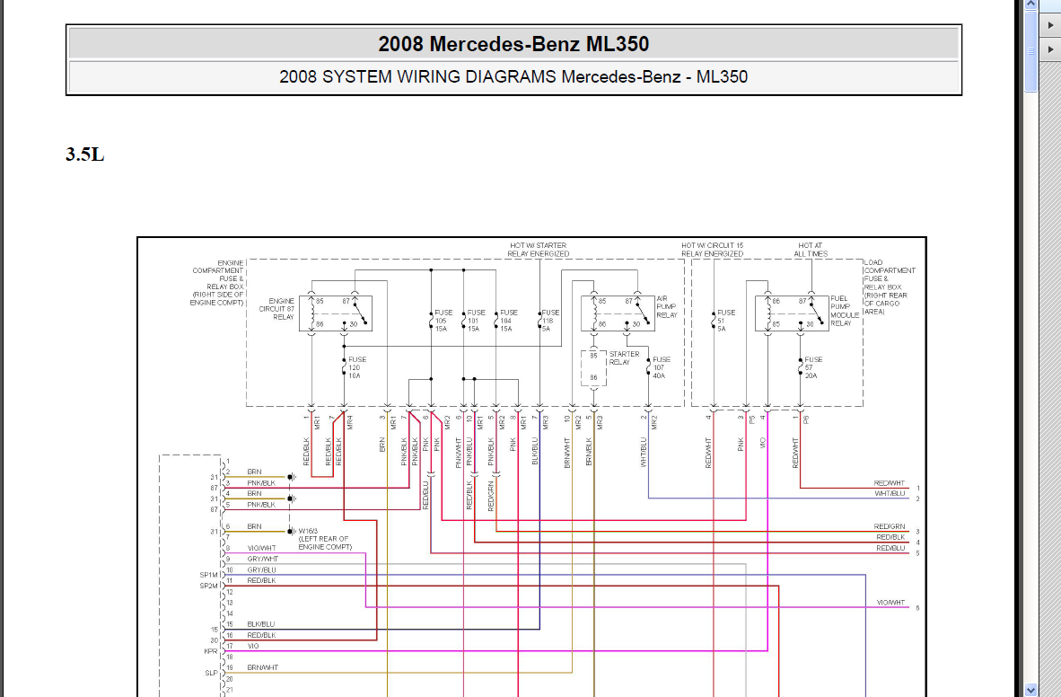The image size is (1061, 697).
Task: Click the 'FUSE 105 15A' label
Action: tap(444, 321)
